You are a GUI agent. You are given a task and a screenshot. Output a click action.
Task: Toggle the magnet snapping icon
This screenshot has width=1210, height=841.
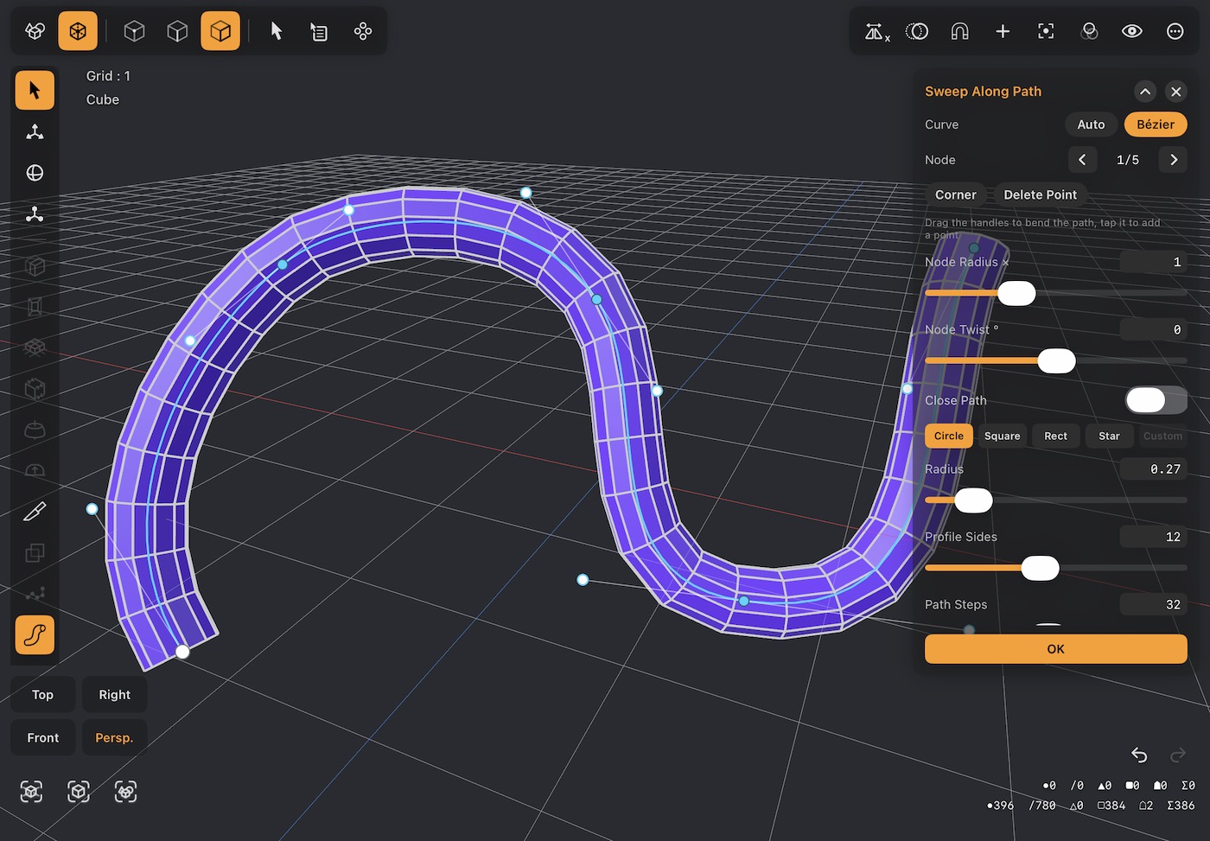[x=959, y=32]
